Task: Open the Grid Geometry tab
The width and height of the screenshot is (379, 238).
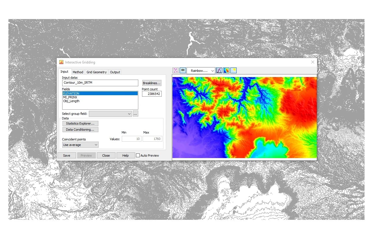Action: click(x=97, y=72)
